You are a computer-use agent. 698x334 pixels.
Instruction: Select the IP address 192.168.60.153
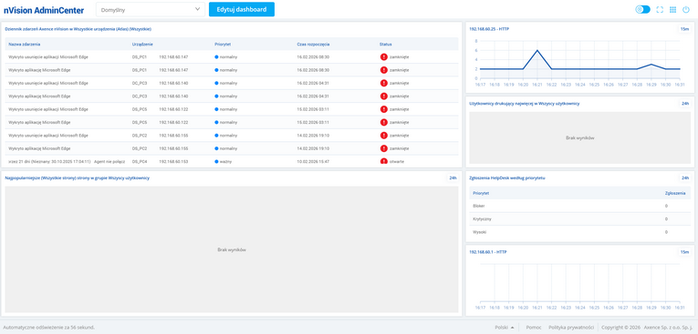pos(173,162)
